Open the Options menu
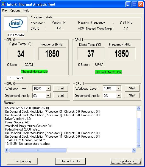145x167 pixels. click(15, 10)
